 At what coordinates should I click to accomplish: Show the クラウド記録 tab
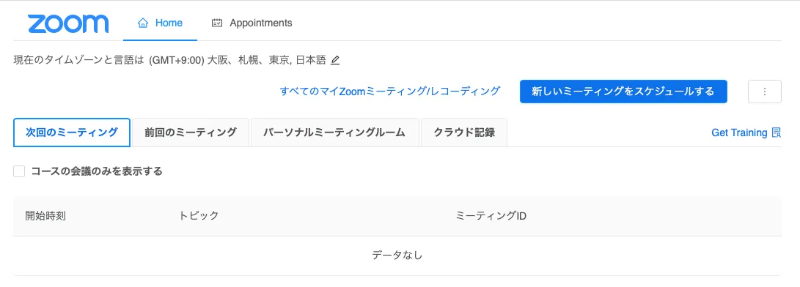click(463, 133)
